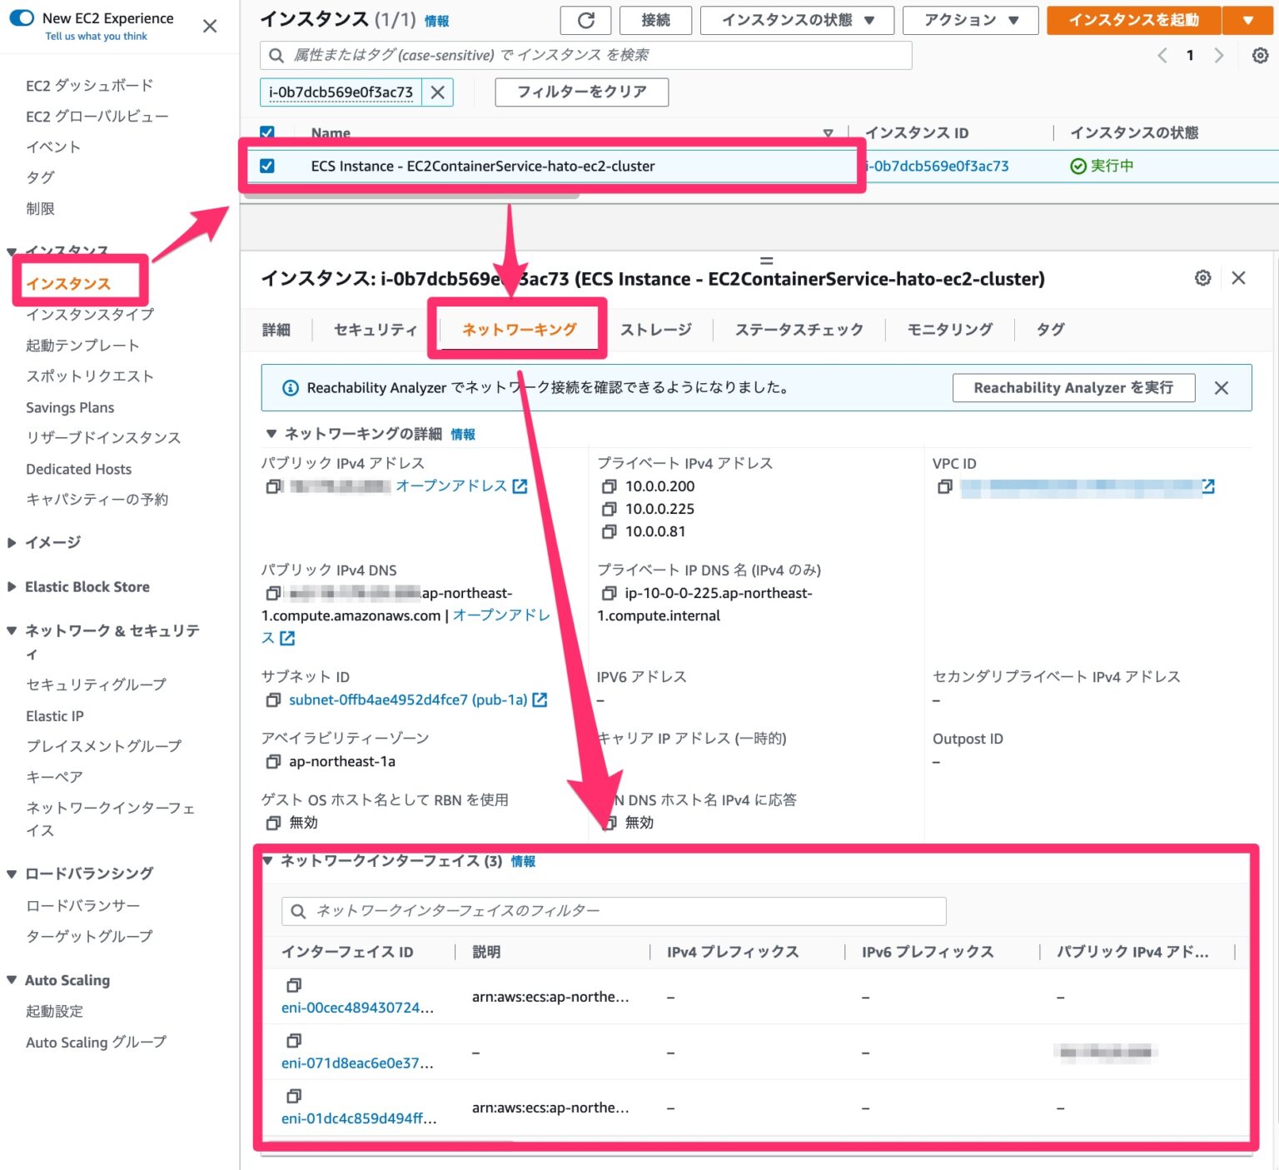Uncheck the select-all checkbox in table header
The image size is (1279, 1170).
(x=268, y=132)
